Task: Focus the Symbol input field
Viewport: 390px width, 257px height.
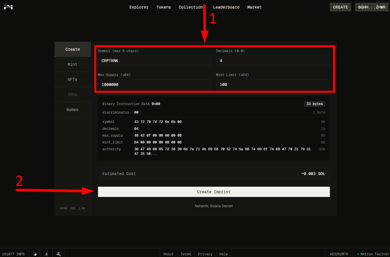Action: coord(154,61)
